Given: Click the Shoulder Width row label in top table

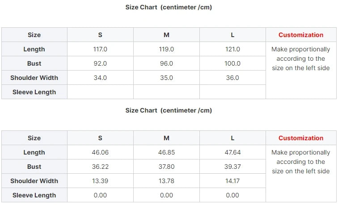Looking at the screenshot, I should pos(34,78).
